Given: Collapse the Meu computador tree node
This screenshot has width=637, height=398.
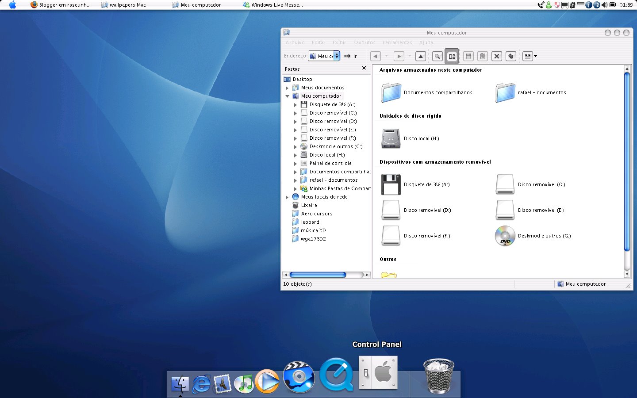Looking at the screenshot, I should coord(287,96).
